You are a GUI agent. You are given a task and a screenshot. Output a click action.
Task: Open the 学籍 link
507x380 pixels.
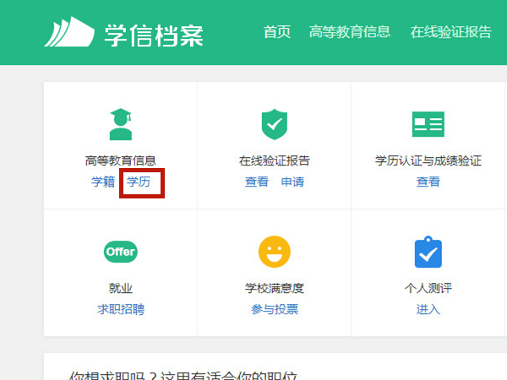pos(103,182)
